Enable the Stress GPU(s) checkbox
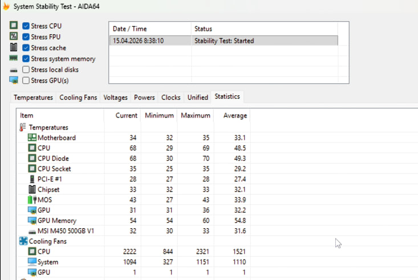The width and height of the screenshot is (418, 280). point(26,80)
